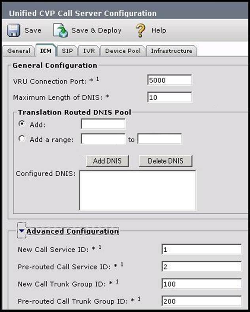250x312 pixels.
Task: Open Help via the question mark icon
Action: coord(141,30)
